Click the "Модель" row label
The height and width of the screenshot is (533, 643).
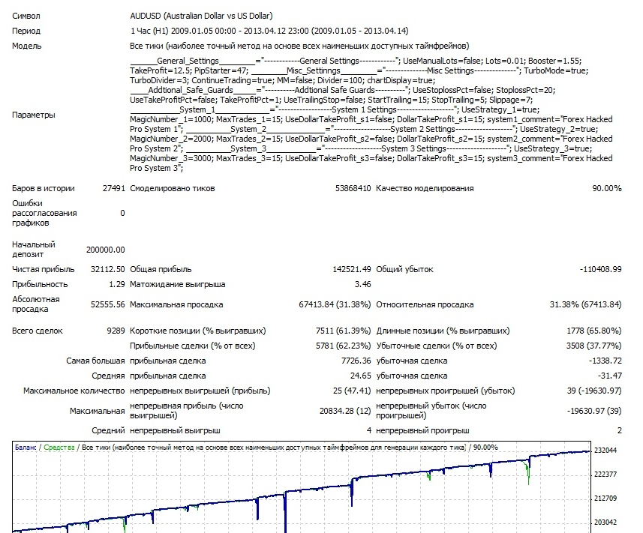tap(27, 46)
